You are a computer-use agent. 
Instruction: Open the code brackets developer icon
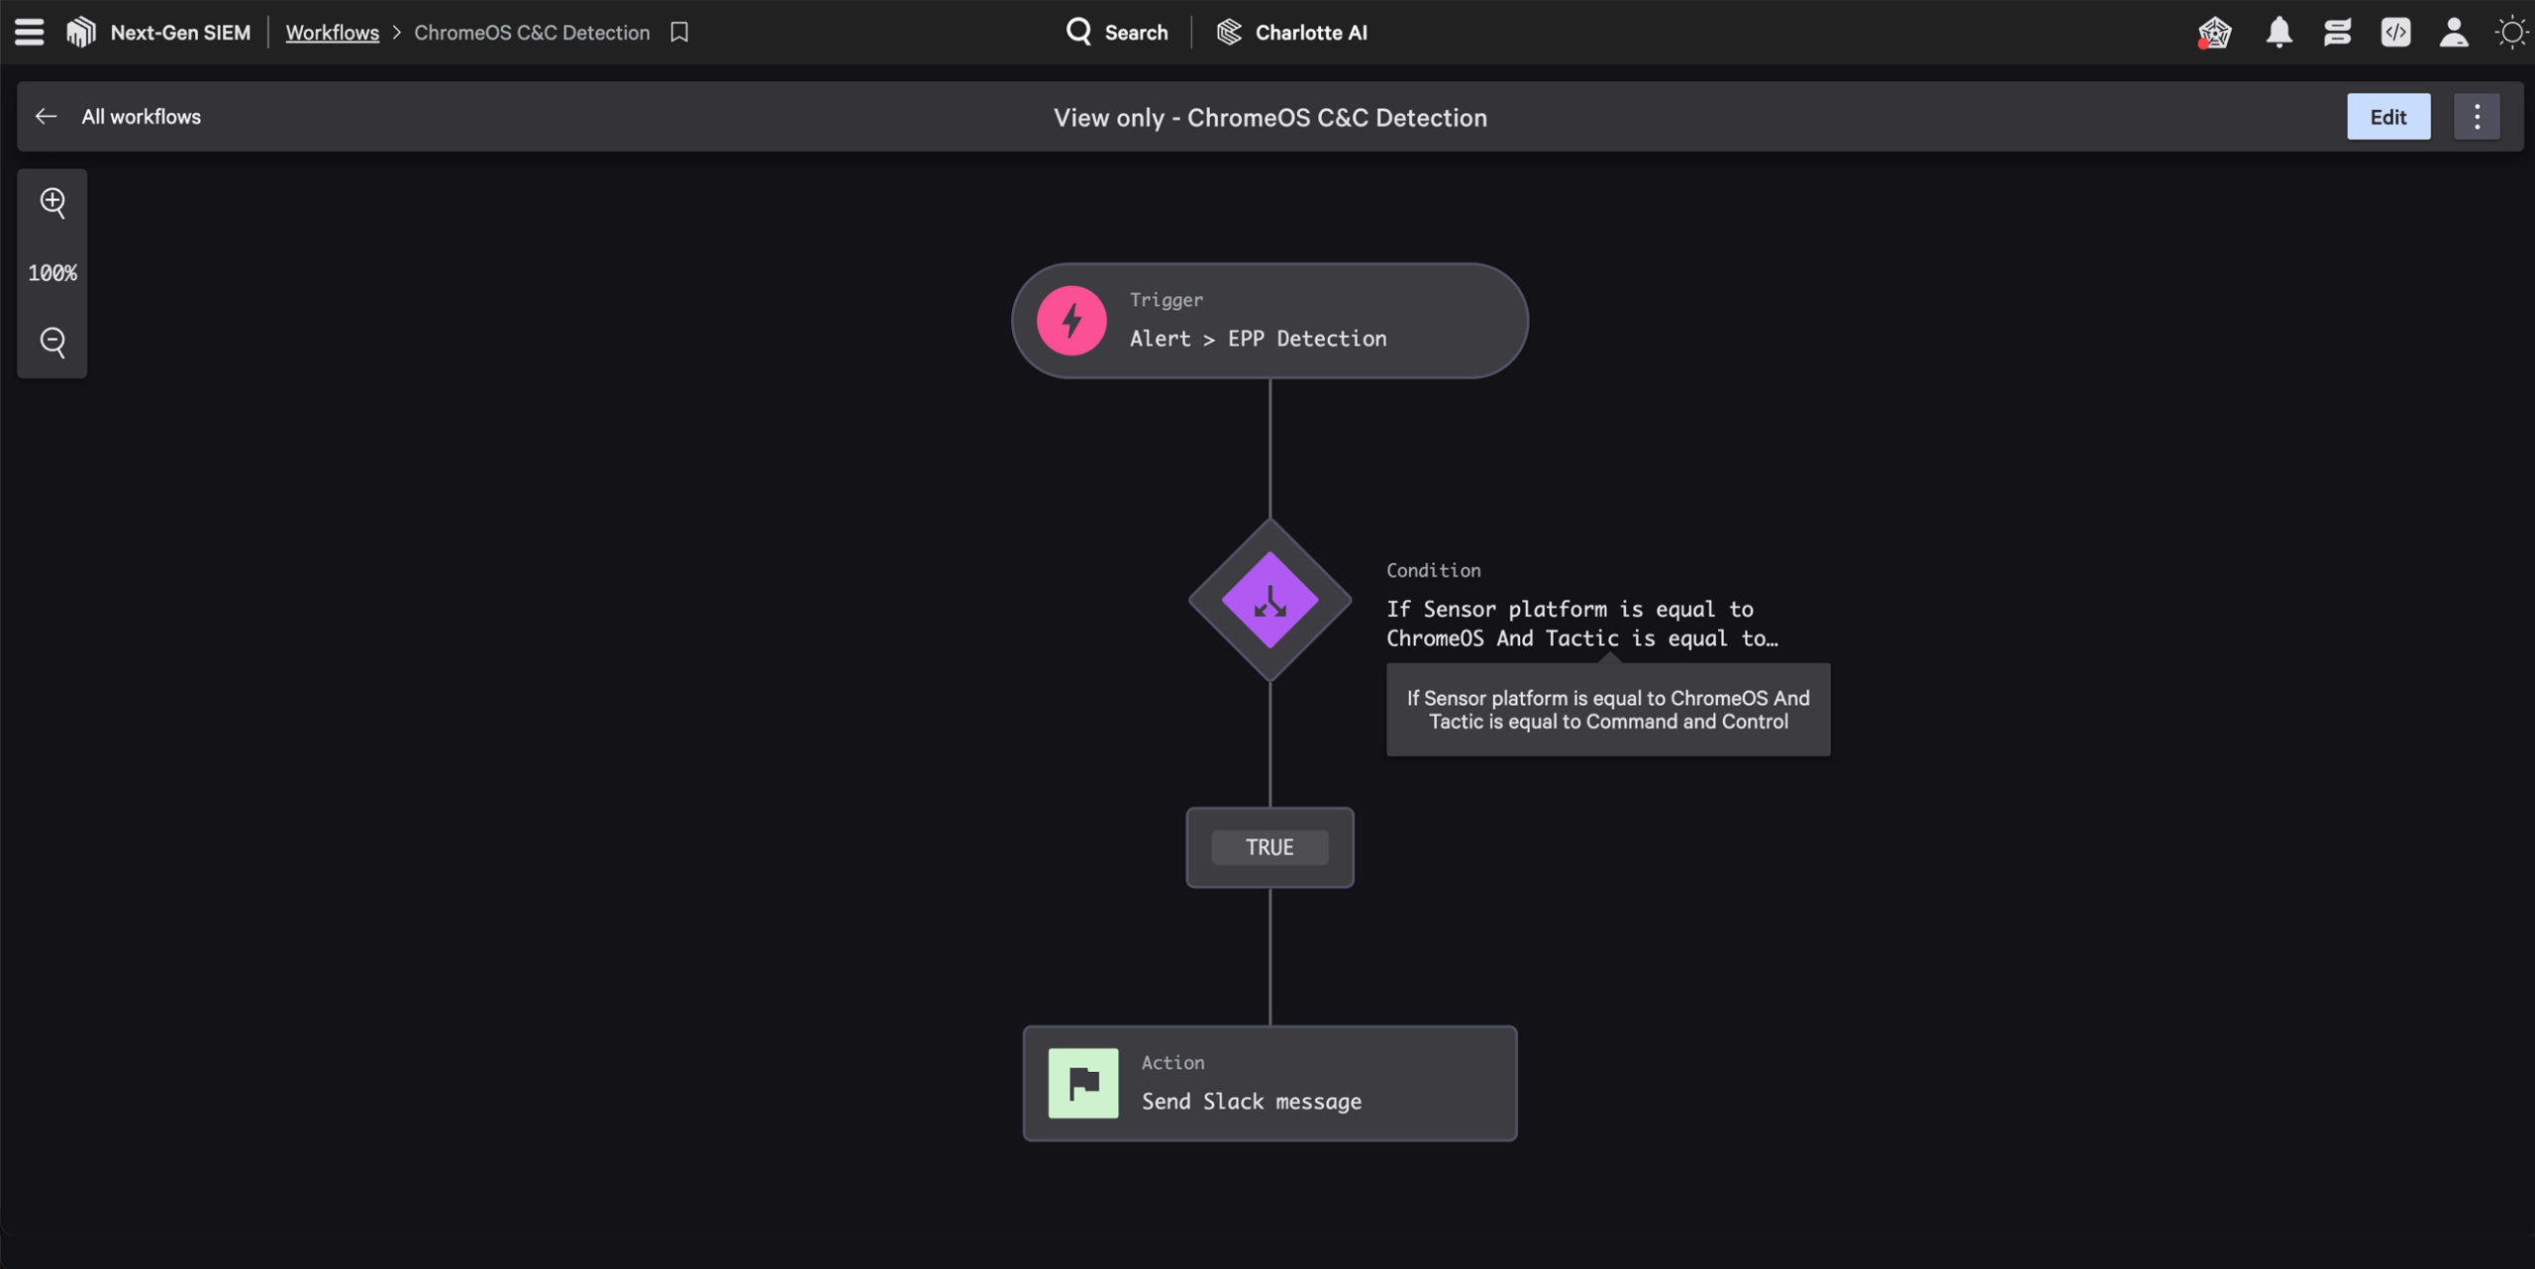tap(2395, 33)
